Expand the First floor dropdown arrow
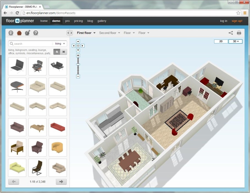The width and height of the screenshot is (250, 193). [x=94, y=33]
